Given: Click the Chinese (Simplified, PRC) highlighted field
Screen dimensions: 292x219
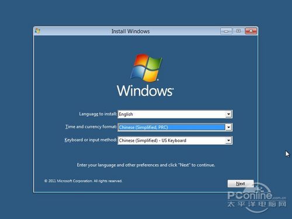Looking at the screenshot, I should pyautogui.click(x=175, y=127).
